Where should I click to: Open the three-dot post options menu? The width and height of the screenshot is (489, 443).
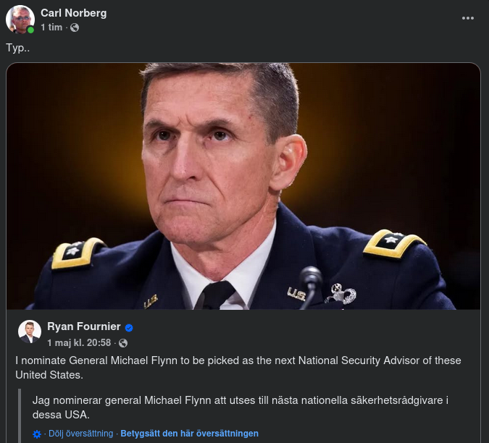469,20
